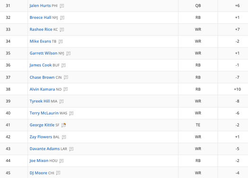The image size is (248, 178).
Task: Click the note icon beside Terry McLaurin
Action: (x=71, y=113)
